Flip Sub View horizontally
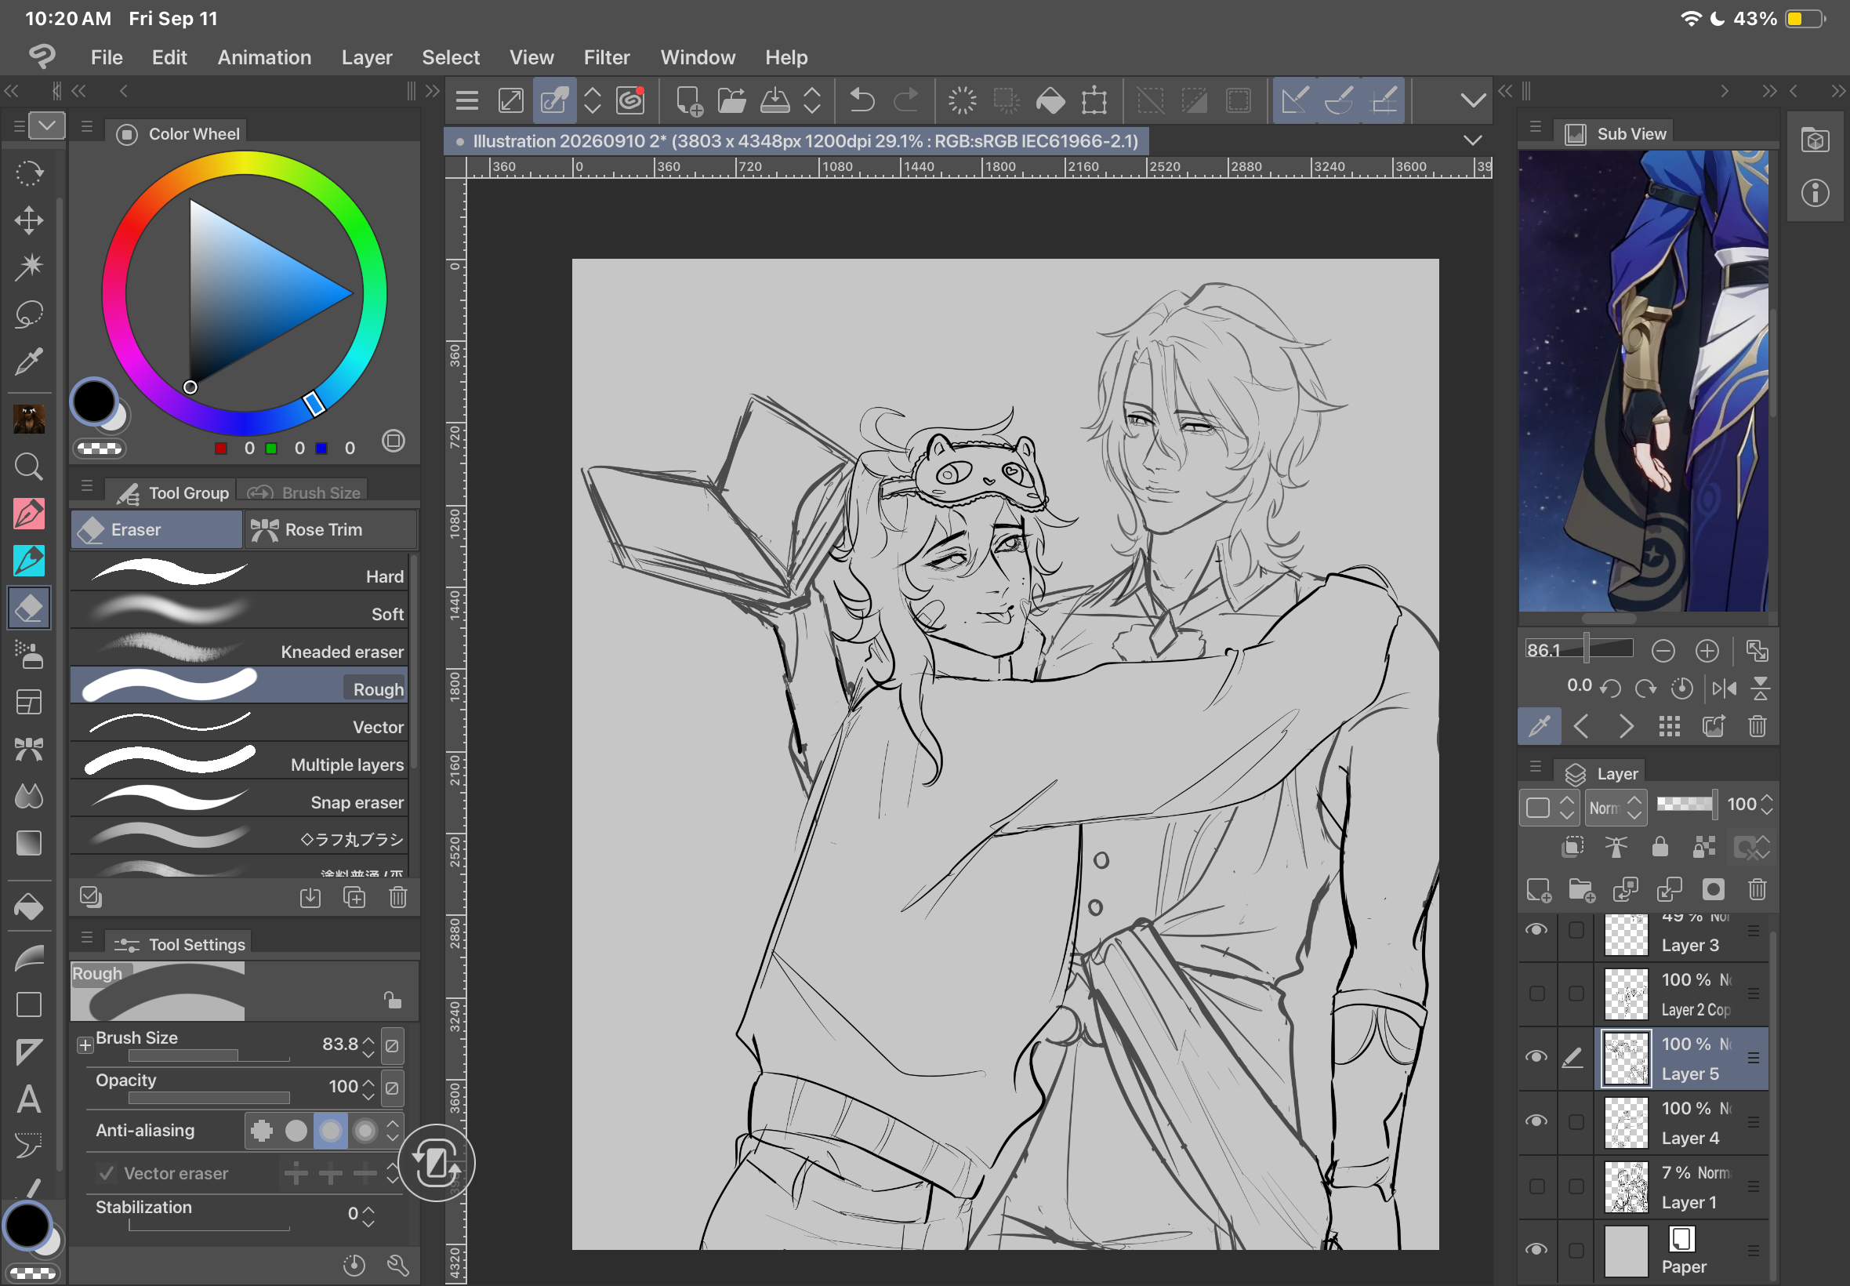The height and width of the screenshot is (1286, 1850). click(1725, 688)
